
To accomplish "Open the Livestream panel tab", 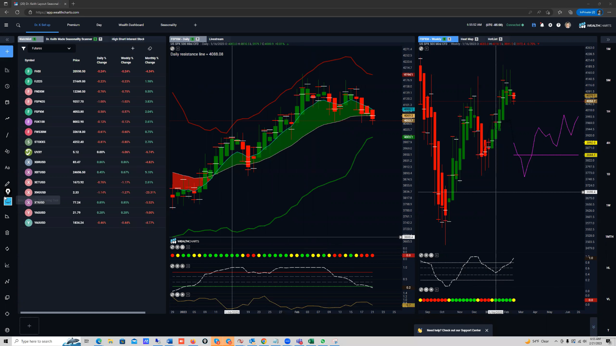I will [x=216, y=39].
